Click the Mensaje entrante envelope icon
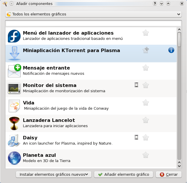This screenshot has width=187, height=183. tap(15, 71)
